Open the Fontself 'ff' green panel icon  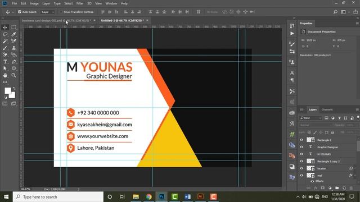[x=292, y=134]
